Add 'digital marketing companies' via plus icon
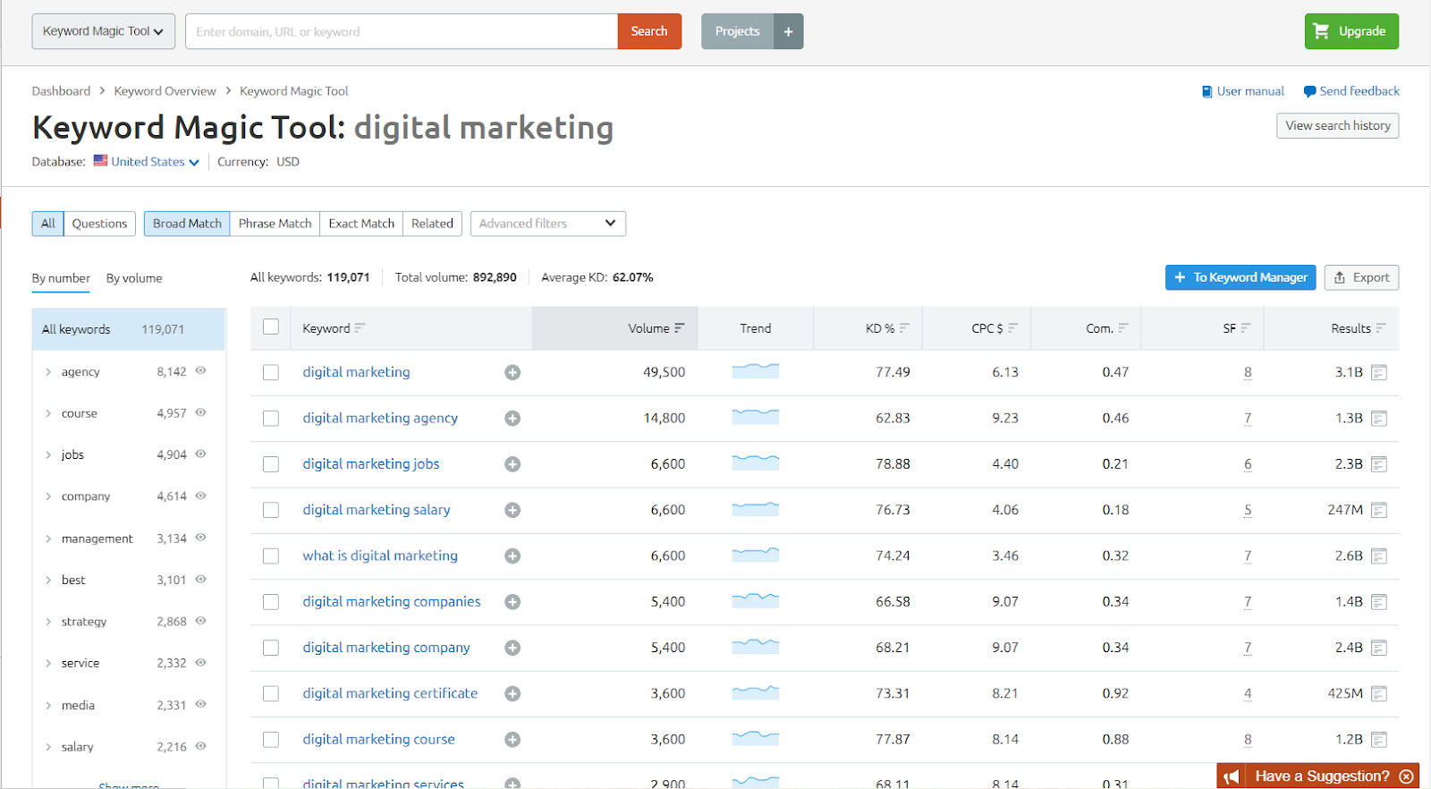 [512, 602]
